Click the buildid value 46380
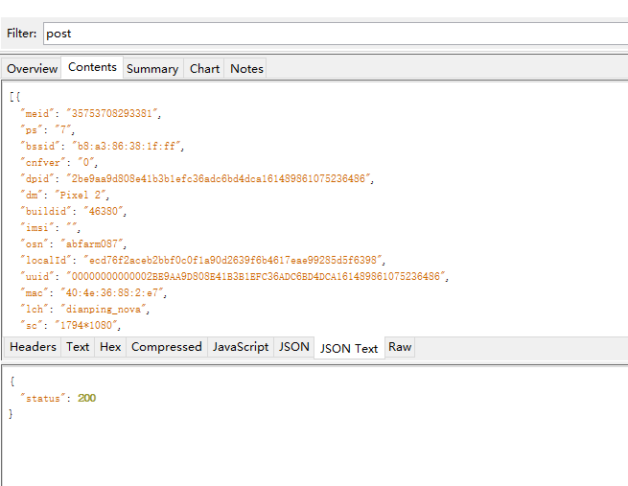The image size is (628, 486). click(x=104, y=211)
